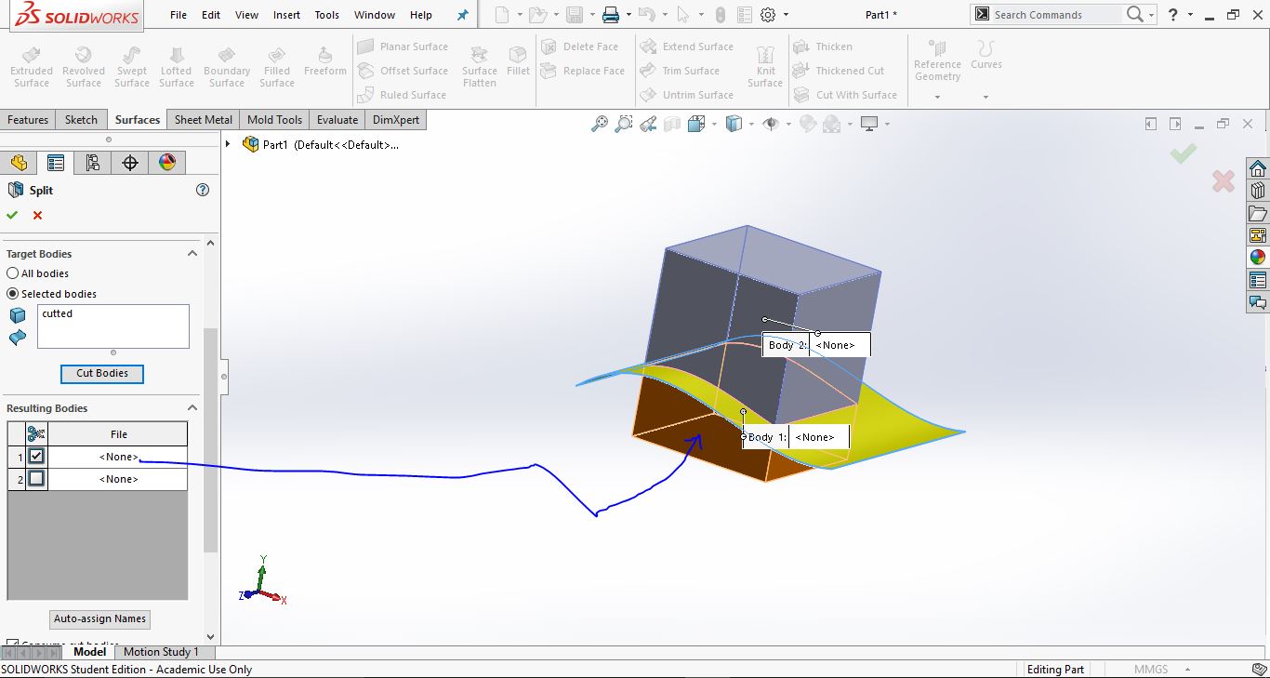This screenshot has width=1270, height=678.
Task: Pin the menu bar with the pushpin icon
Action: point(463,15)
